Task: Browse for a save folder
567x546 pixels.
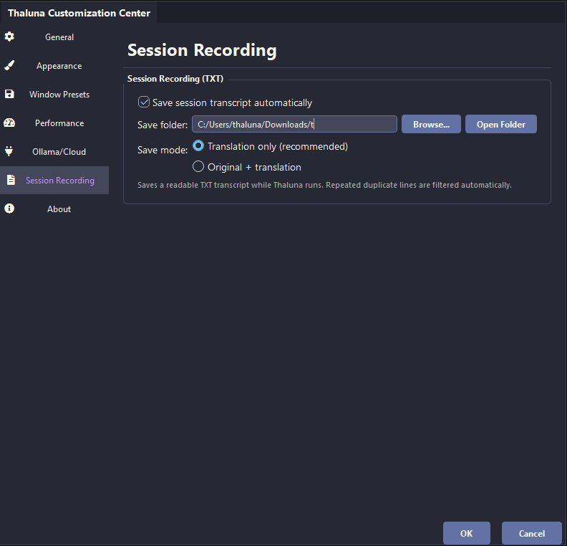Action: click(x=431, y=124)
